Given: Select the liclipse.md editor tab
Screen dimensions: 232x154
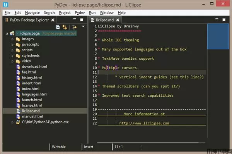Looking at the screenshot, I should (x=104, y=19).
